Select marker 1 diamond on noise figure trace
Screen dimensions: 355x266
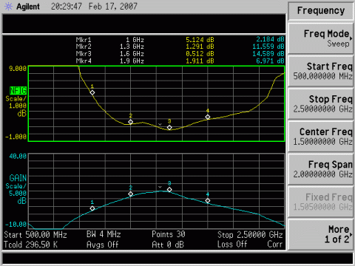point(92,92)
